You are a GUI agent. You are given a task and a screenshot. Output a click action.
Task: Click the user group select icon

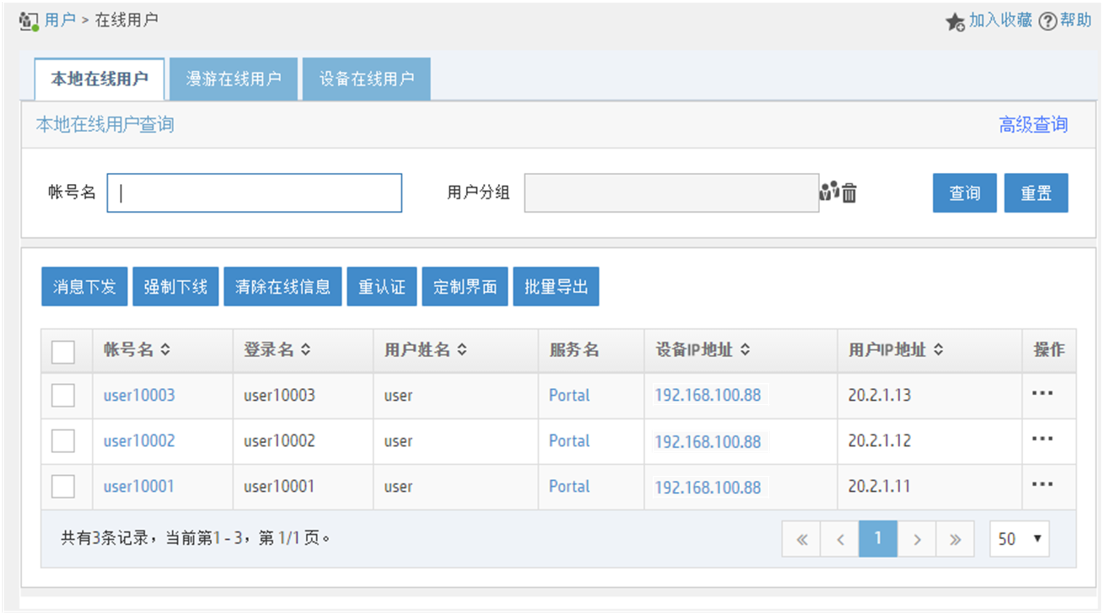pos(829,192)
